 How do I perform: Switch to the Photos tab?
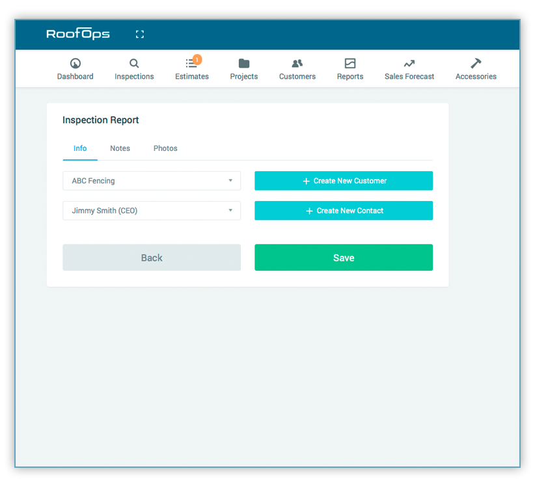pos(165,148)
